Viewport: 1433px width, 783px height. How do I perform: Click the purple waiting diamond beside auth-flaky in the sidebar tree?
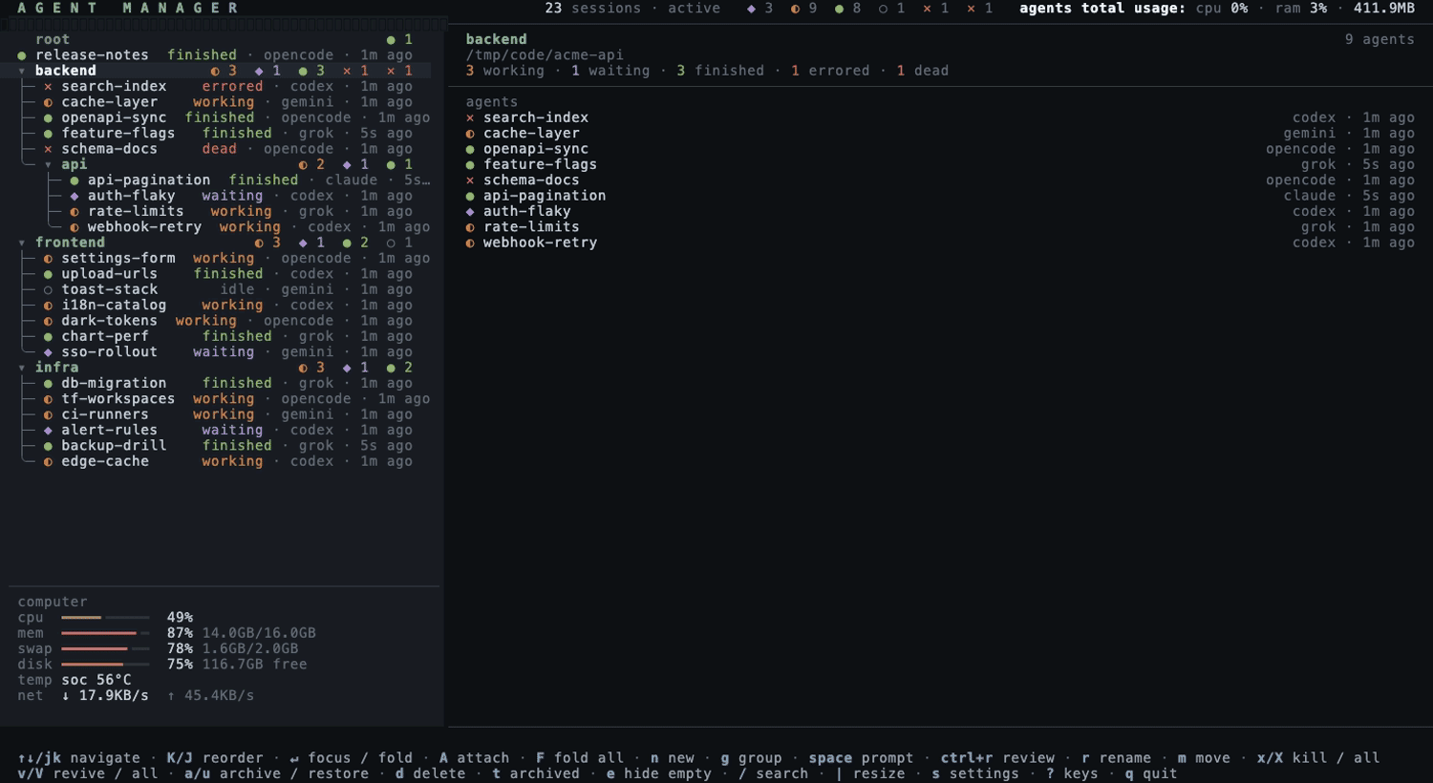(75, 196)
